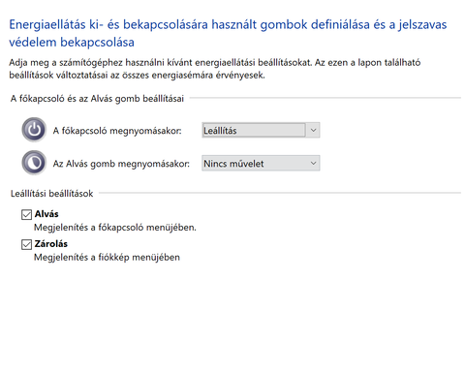Screen dimensions: 465x373
Task: Click the bold Zárolás checkbox label
Action: pos(51,244)
